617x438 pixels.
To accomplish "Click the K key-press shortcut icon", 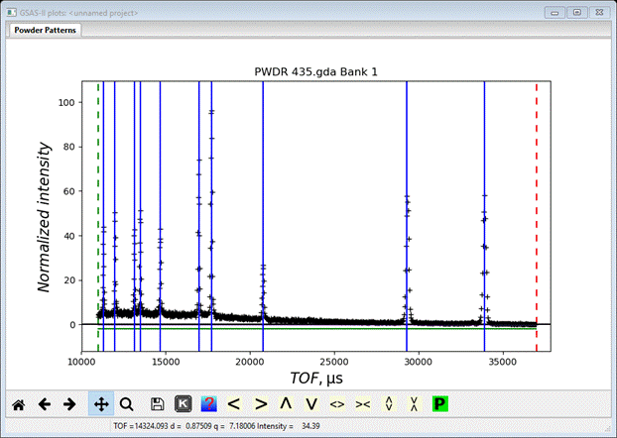I will (x=184, y=404).
